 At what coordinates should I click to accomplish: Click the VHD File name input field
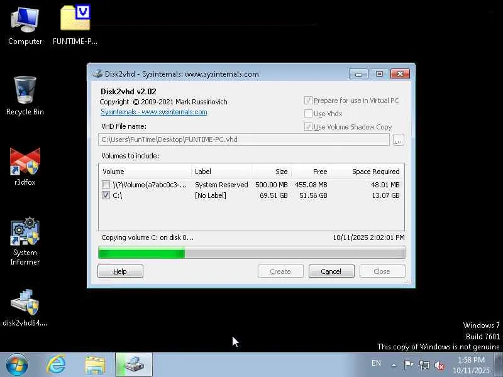244,139
